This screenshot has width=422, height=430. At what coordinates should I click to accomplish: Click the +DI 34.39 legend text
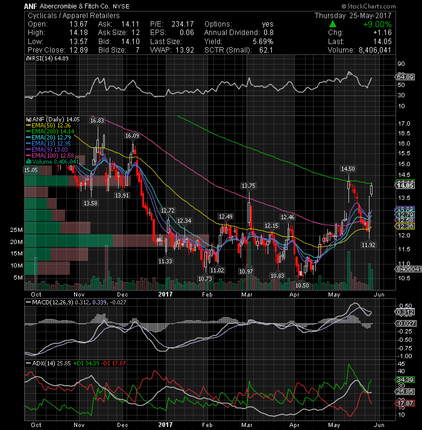coord(86,364)
